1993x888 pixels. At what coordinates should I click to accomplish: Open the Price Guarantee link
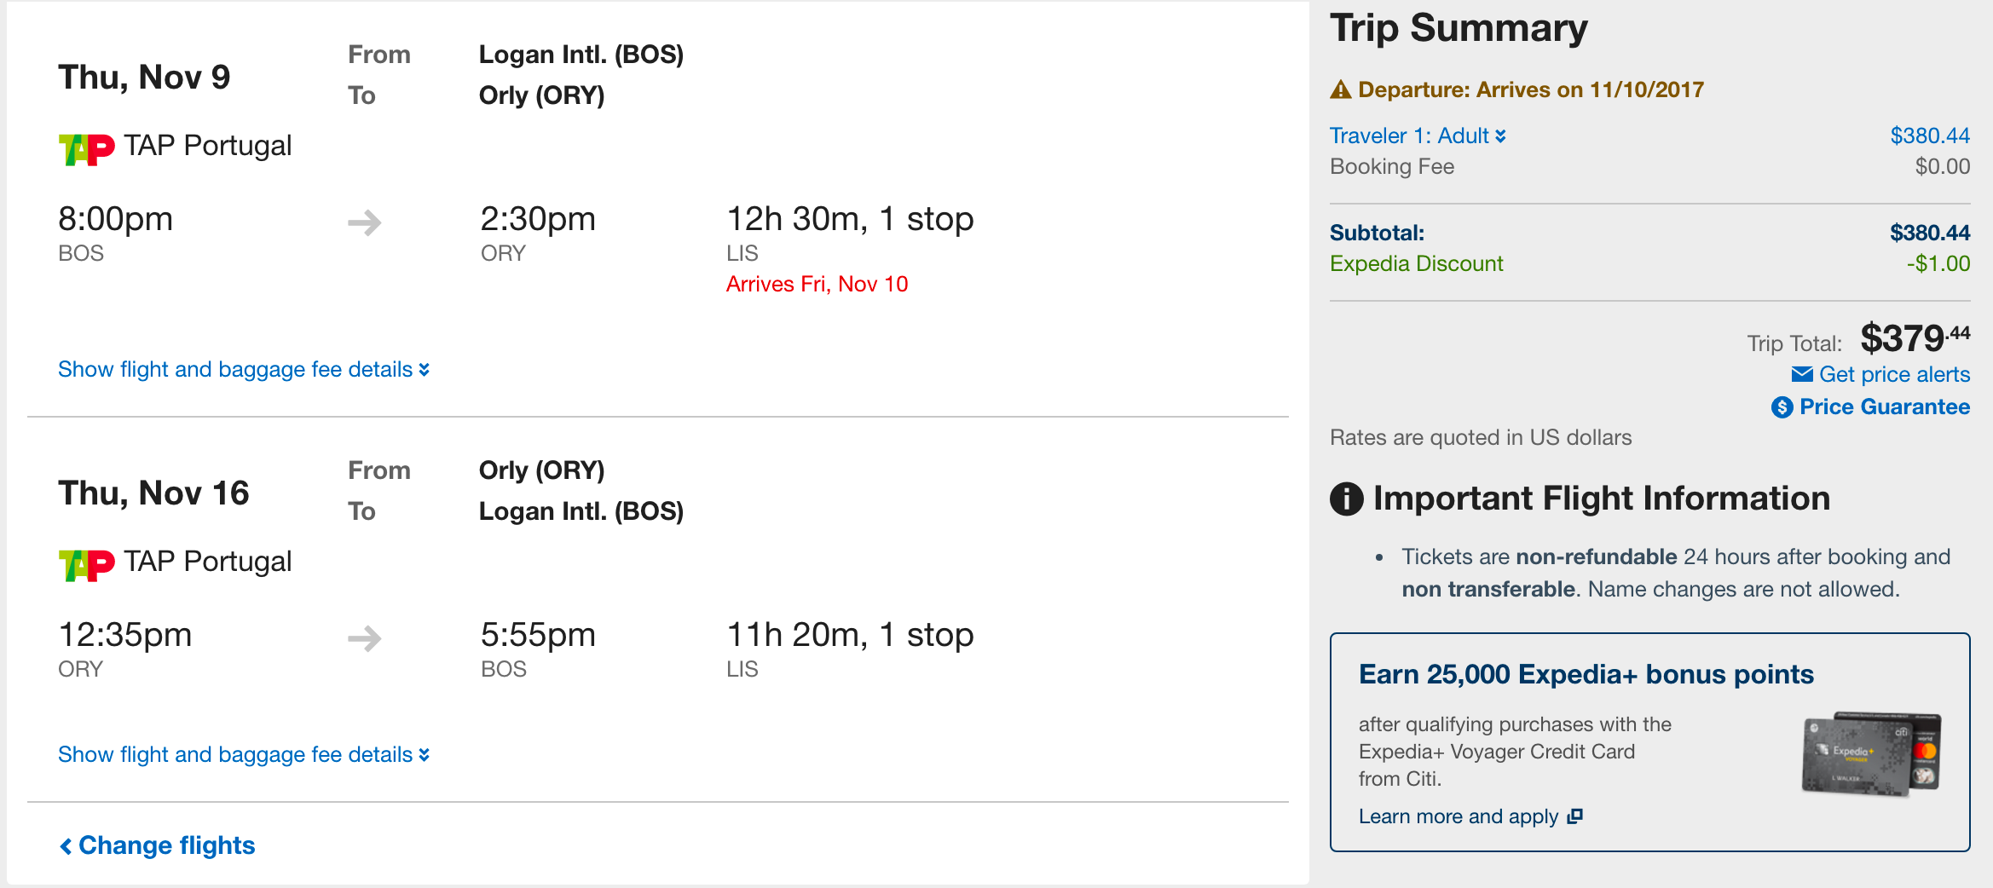point(1884,407)
